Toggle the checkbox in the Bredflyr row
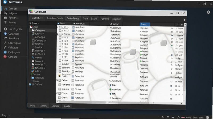This screenshot has width=213, height=119. click(x=60, y=71)
